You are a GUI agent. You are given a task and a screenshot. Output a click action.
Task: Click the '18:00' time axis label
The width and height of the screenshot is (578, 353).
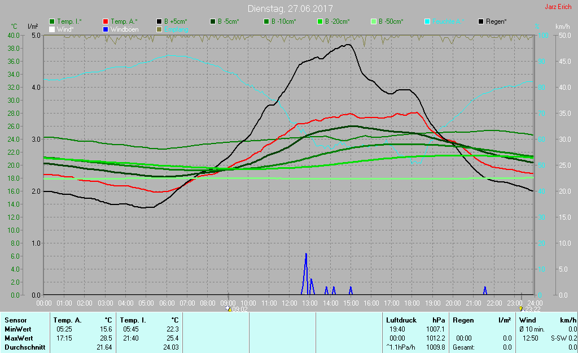point(411,303)
